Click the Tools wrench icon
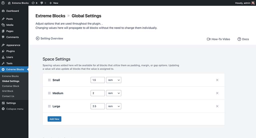256x138 pixels. (x=3, y=63)
